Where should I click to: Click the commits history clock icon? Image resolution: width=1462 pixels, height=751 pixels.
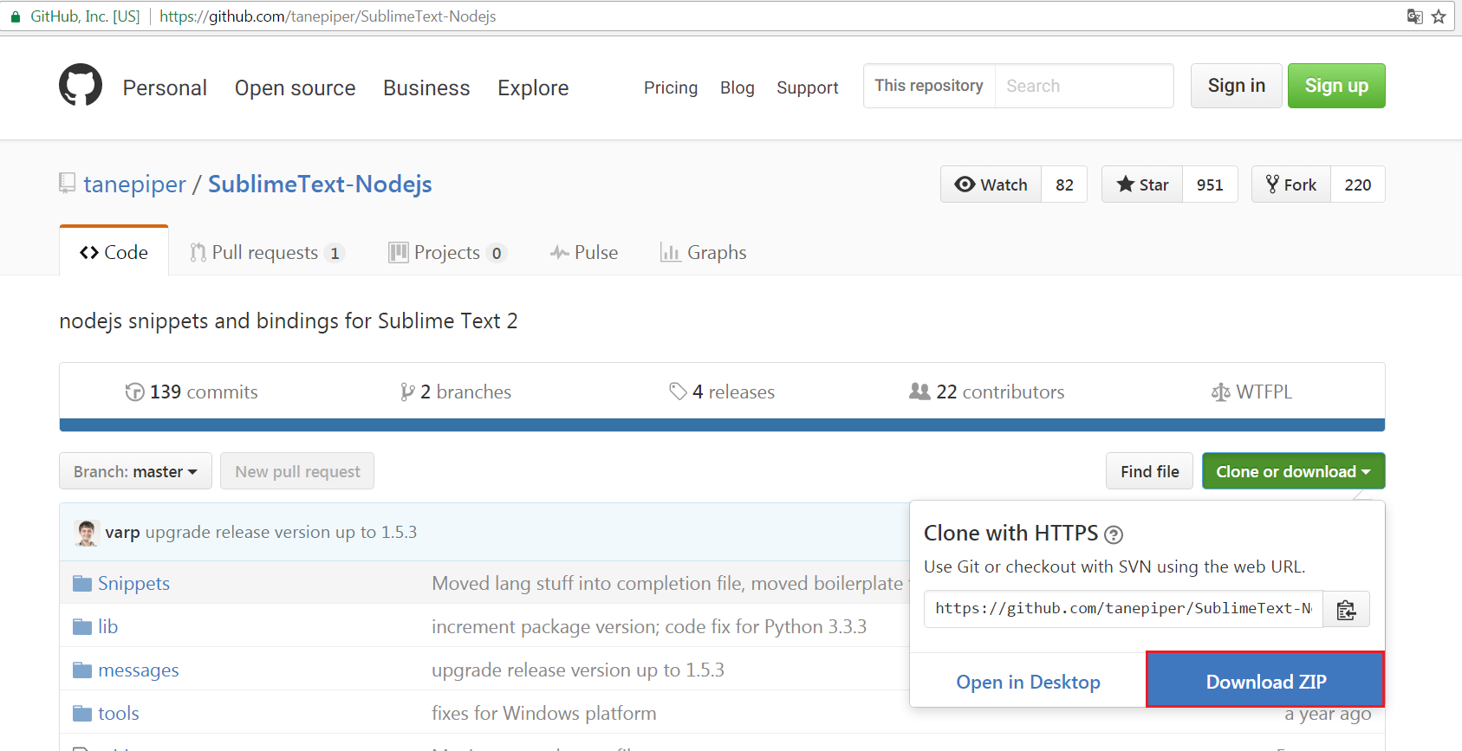134,392
